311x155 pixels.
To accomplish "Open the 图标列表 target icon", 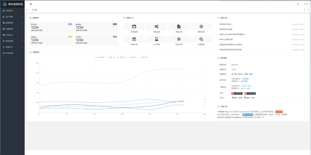I will click(x=201, y=27).
